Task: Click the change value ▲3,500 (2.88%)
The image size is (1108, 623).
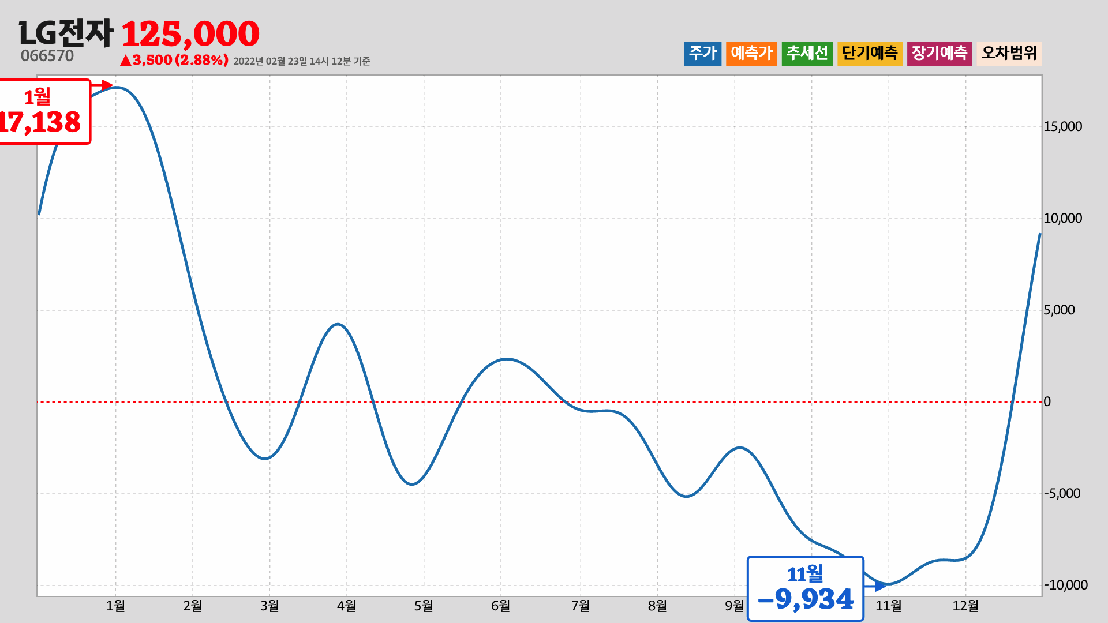Action: click(174, 60)
